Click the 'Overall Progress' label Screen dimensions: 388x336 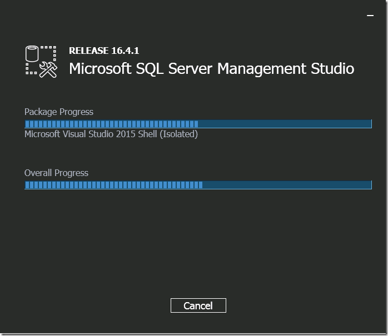pos(56,173)
